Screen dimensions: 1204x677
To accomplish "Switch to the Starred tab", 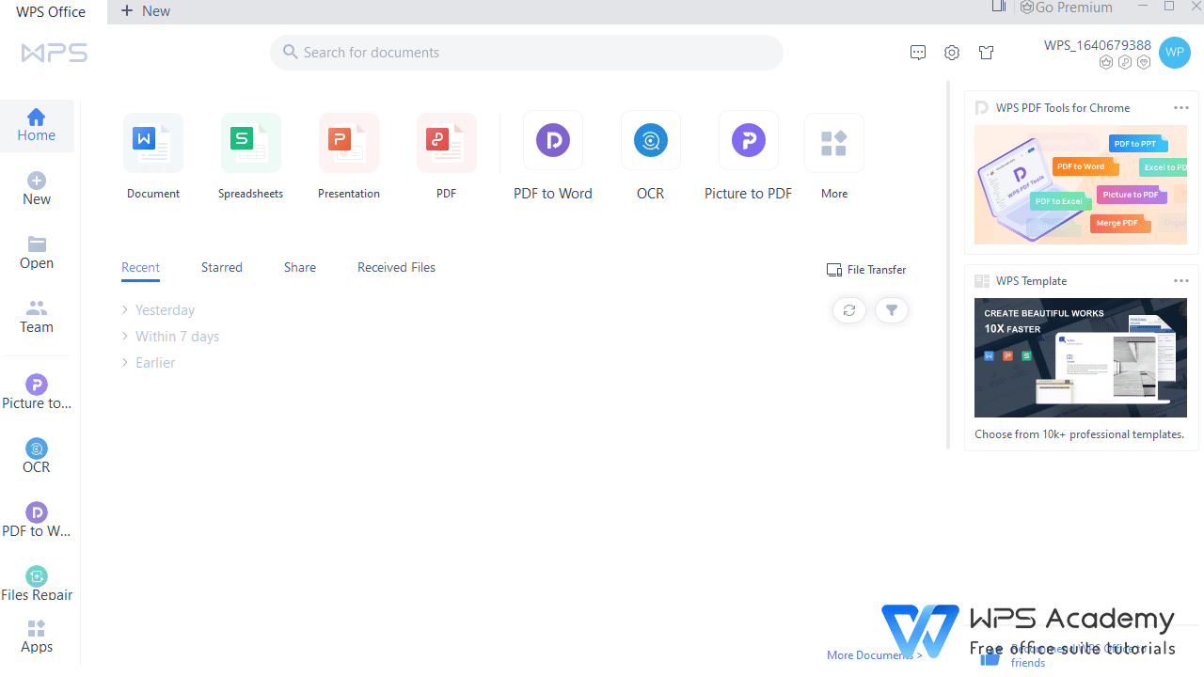I will 221,267.
